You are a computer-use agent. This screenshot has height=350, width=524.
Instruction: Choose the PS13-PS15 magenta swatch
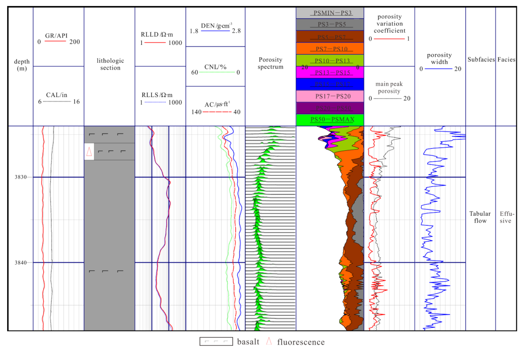coord(330,72)
